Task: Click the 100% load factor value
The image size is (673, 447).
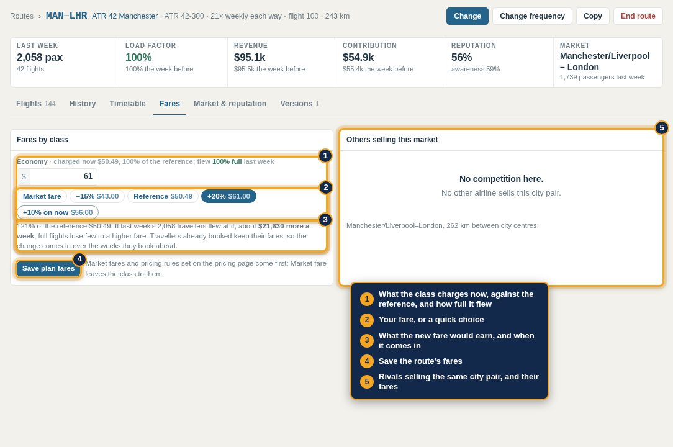Action: point(138,57)
